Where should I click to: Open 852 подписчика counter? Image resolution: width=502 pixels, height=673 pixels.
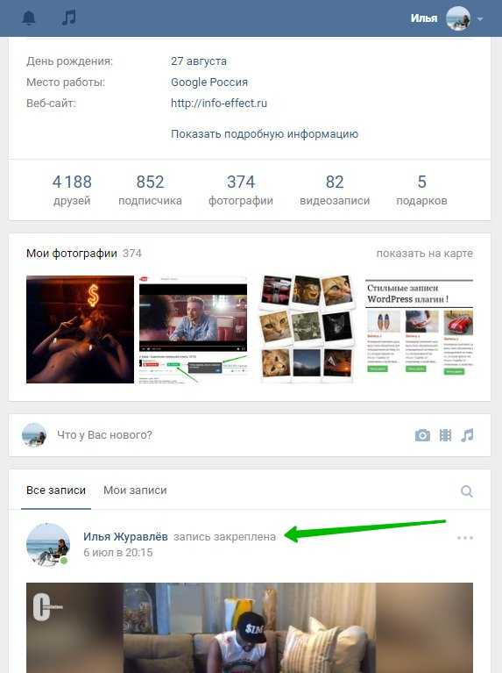(x=150, y=190)
